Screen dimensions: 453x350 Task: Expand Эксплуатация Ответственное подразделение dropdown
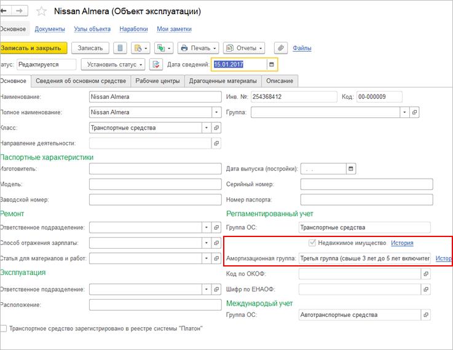click(x=207, y=289)
